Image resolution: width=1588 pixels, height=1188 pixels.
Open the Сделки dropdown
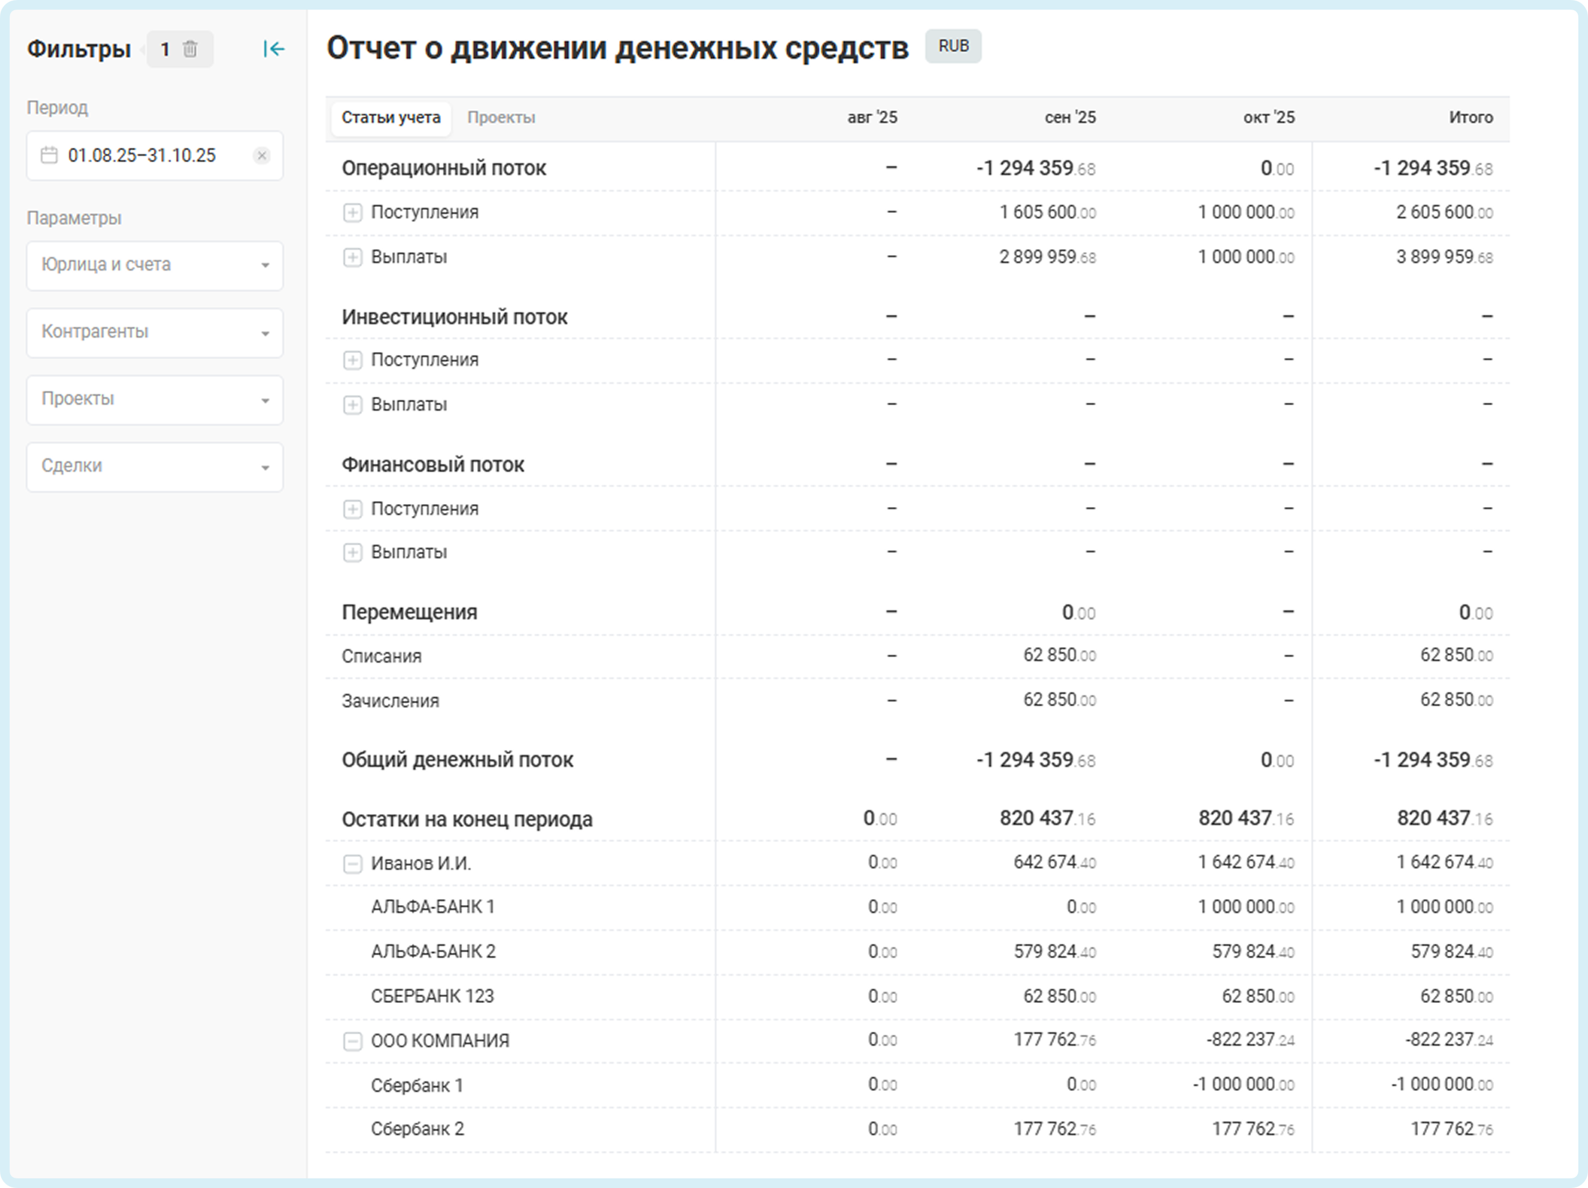[x=155, y=466]
